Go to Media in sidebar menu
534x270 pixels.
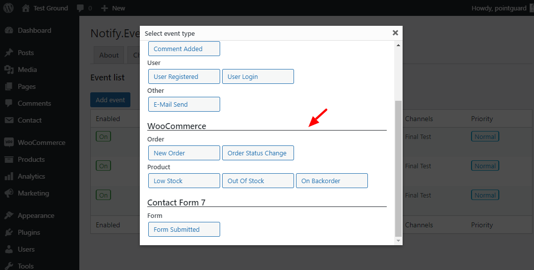tap(27, 69)
